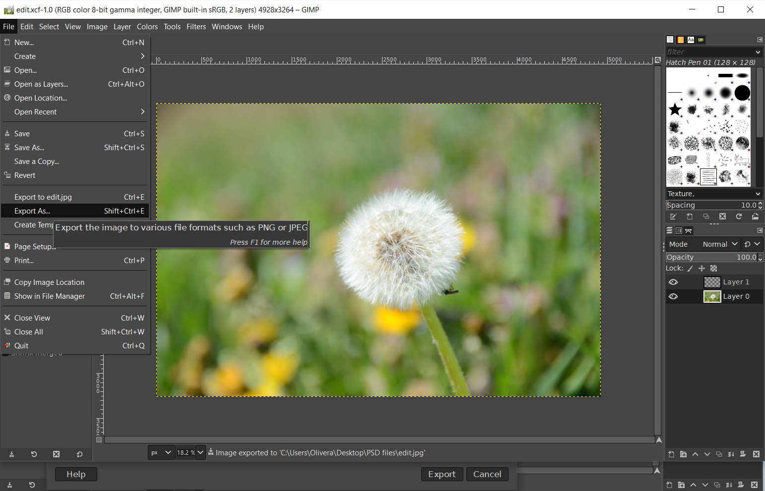This screenshot has height=491, width=765.
Task: Create a new brush in Brushes panel
Action: coord(690,217)
